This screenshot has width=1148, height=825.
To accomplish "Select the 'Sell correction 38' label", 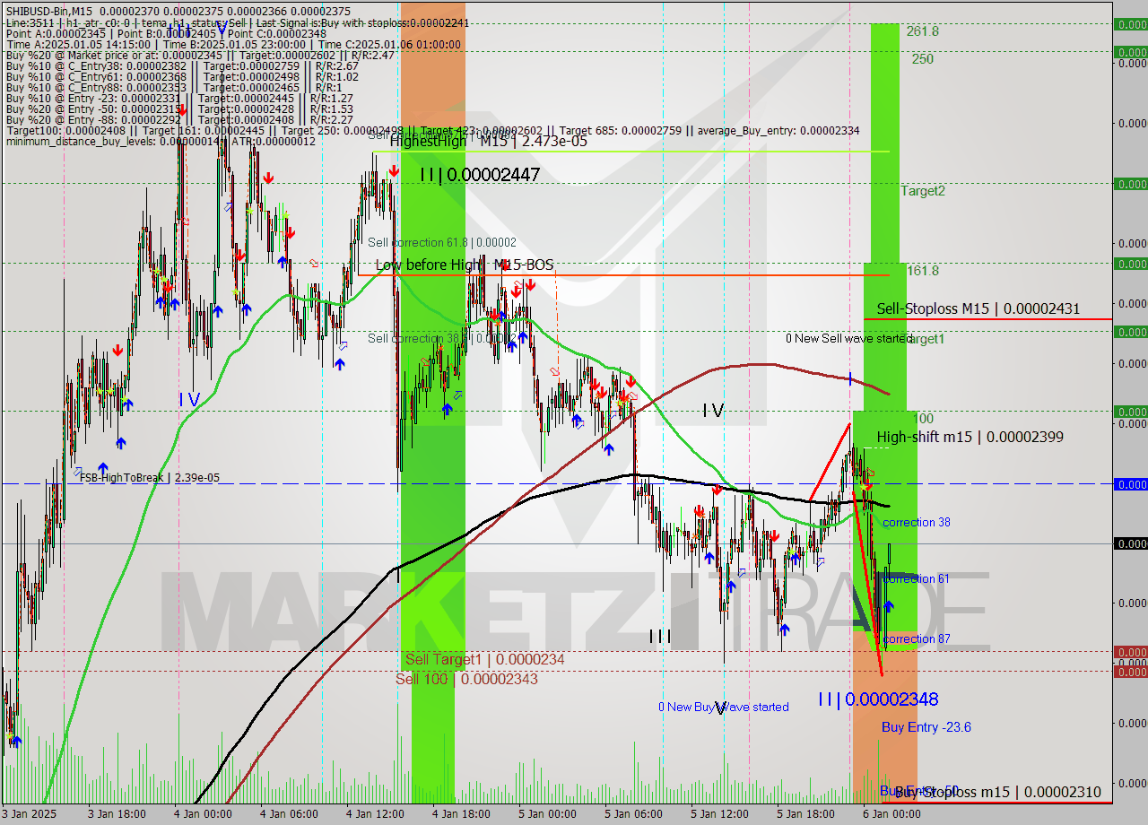I will tap(440, 338).
